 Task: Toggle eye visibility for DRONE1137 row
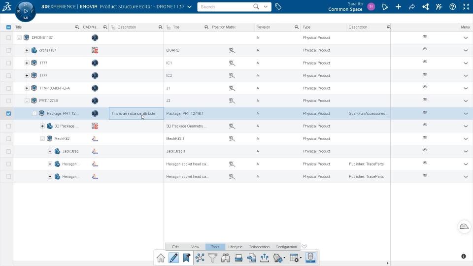425,36
